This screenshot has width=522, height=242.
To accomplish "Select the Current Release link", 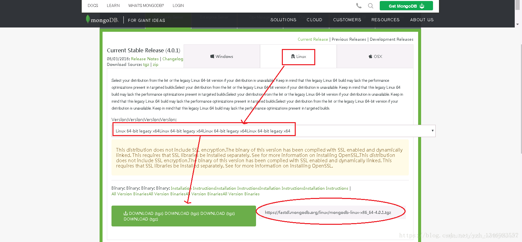I will coord(313,39).
